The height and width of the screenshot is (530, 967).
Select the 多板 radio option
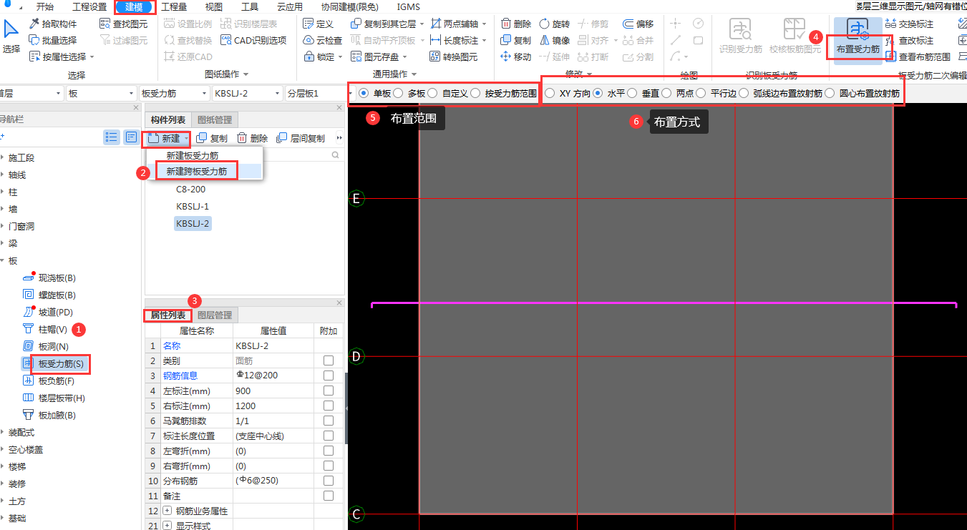click(x=398, y=93)
